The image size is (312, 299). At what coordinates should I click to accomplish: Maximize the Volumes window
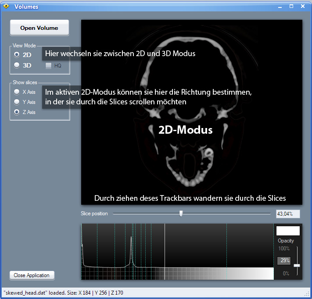click(x=291, y=7)
